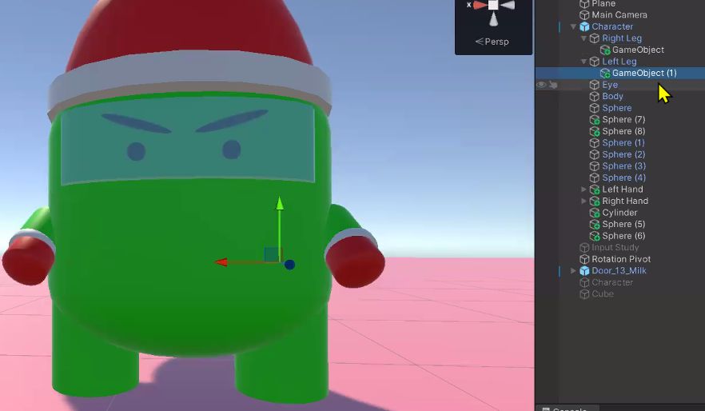This screenshot has width=705, height=411.
Task: Click the Right Hand object icon
Action: (595, 201)
